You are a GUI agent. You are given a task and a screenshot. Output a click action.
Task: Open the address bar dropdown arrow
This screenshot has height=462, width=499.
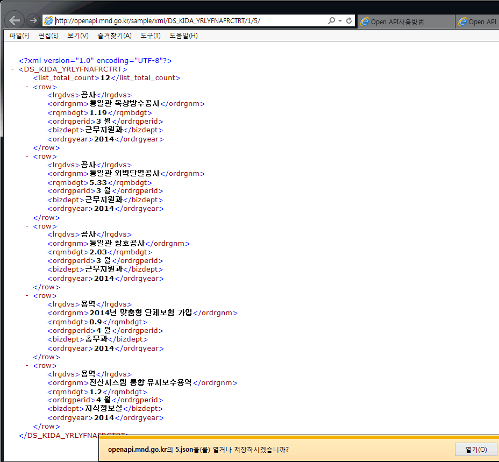point(340,20)
